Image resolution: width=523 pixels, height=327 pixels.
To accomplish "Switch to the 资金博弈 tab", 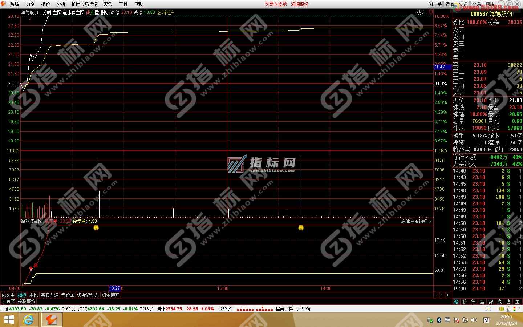I will [x=110, y=295].
